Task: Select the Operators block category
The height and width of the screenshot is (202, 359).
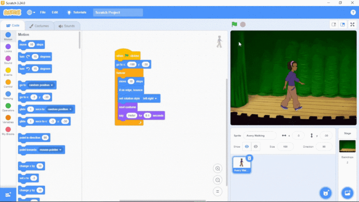Action: click(x=8, y=108)
